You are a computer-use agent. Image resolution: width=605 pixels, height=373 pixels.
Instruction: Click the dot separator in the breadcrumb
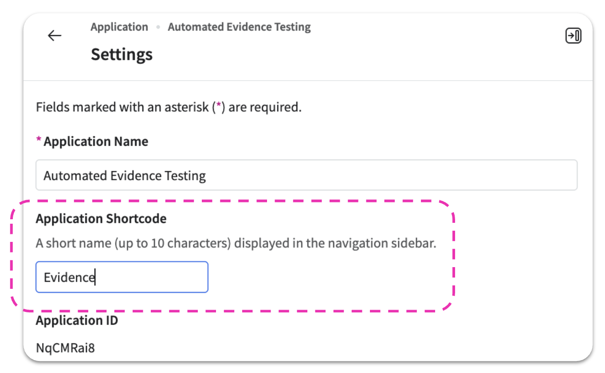pyautogui.click(x=158, y=27)
